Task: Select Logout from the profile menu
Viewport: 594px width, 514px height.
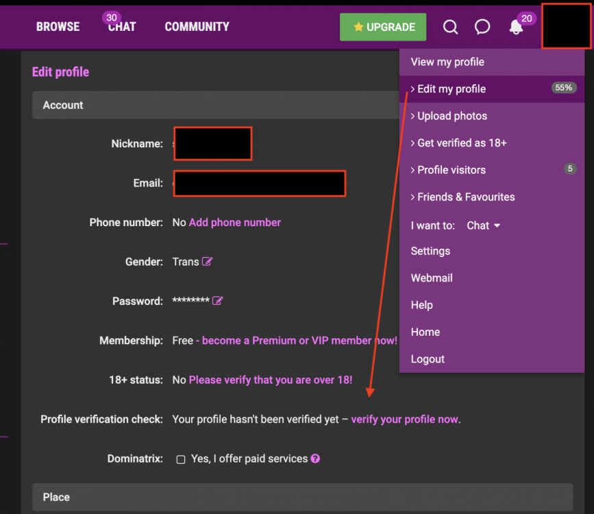Action: coord(427,358)
